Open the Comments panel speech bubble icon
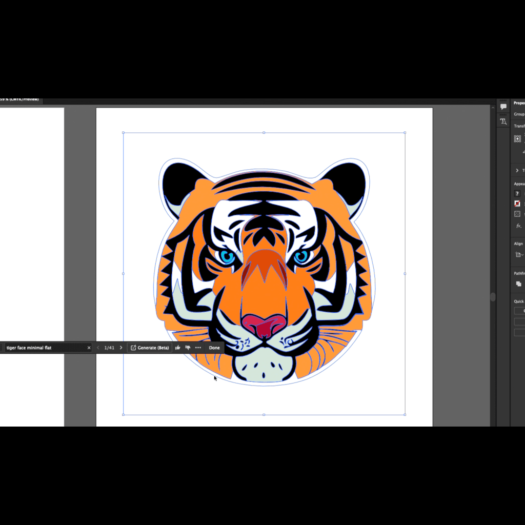 pyautogui.click(x=503, y=107)
